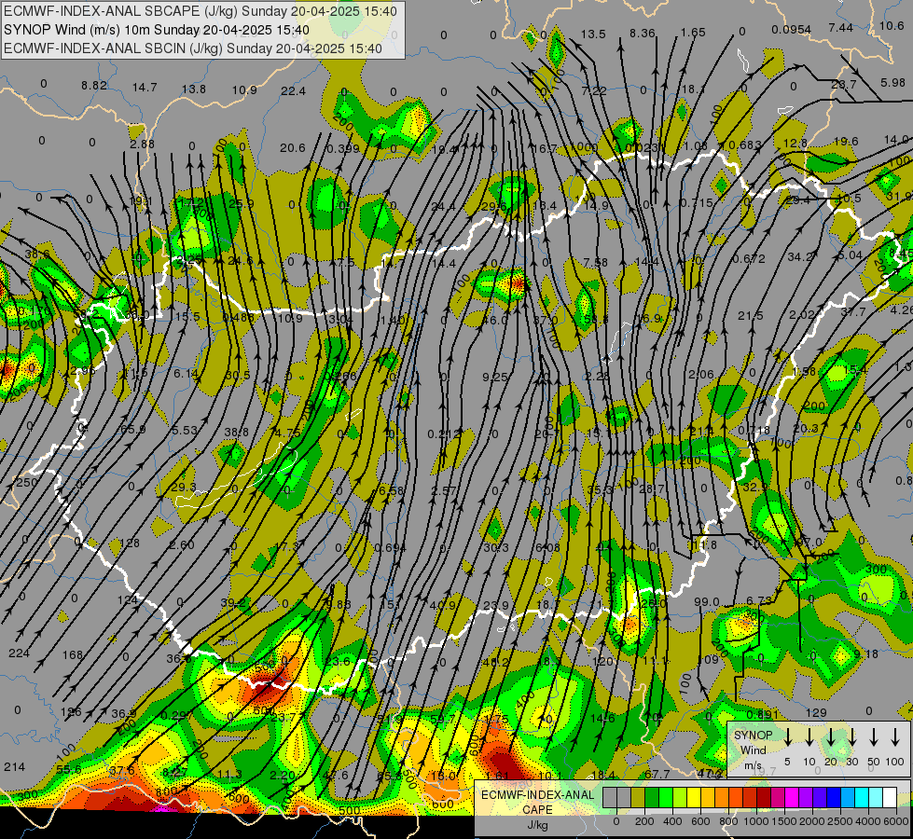913x839 pixels.
Task: Click the map value '6.73'
Action: click(759, 600)
